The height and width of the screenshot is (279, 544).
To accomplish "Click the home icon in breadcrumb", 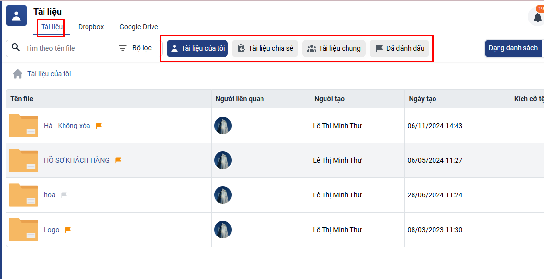I will click(x=18, y=74).
